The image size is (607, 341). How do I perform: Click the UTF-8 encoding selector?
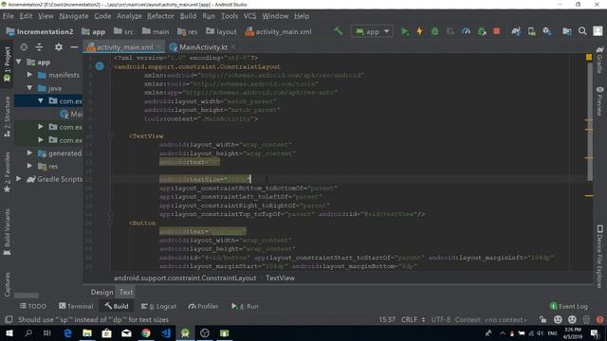tap(440, 320)
